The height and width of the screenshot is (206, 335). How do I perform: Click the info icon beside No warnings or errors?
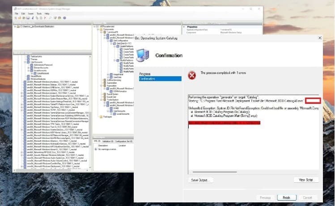point(96,149)
